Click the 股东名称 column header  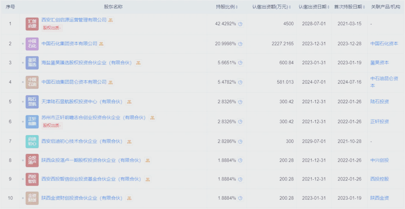click(113, 7)
